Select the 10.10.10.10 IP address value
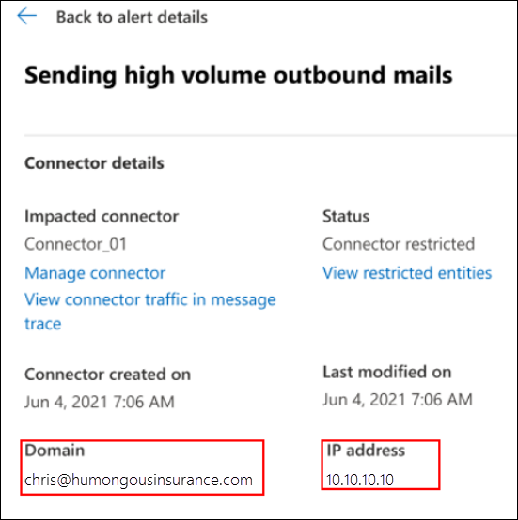This screenshot has height=520, width=518. point(360,480)
